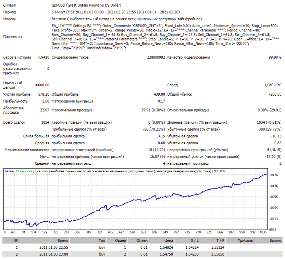
Task: Click loss trades value 308 (29.79%)
Action: [270, 129]
